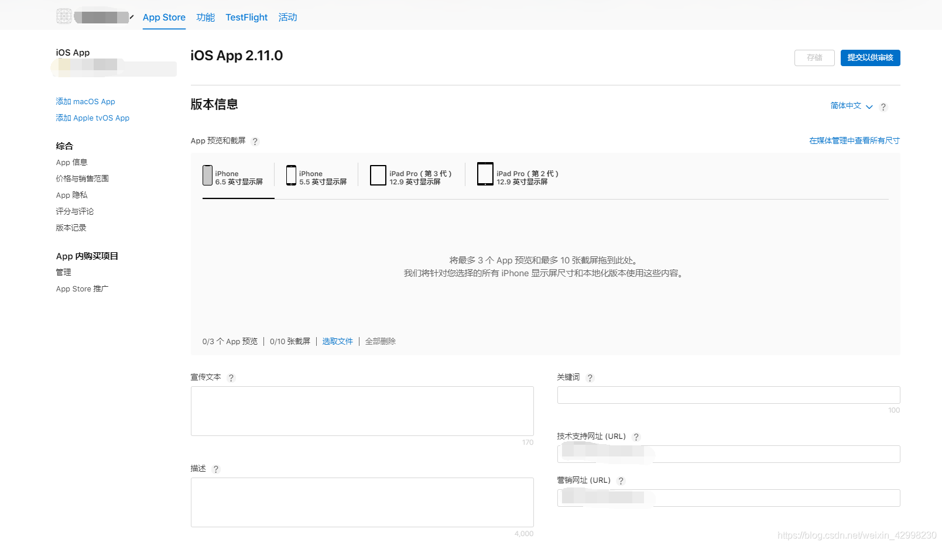
Task: Focus the 关键词 keywords field
Action: coord(728,395)
